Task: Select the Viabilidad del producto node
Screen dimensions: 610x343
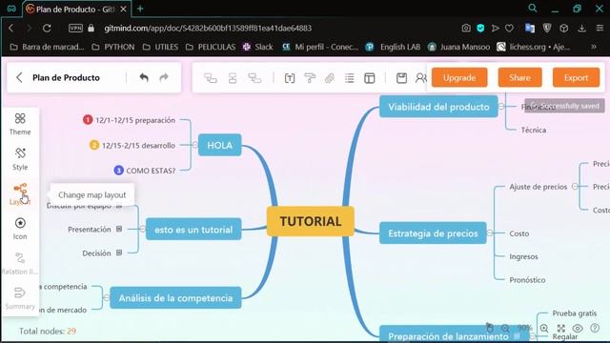Action: [438, 107]
